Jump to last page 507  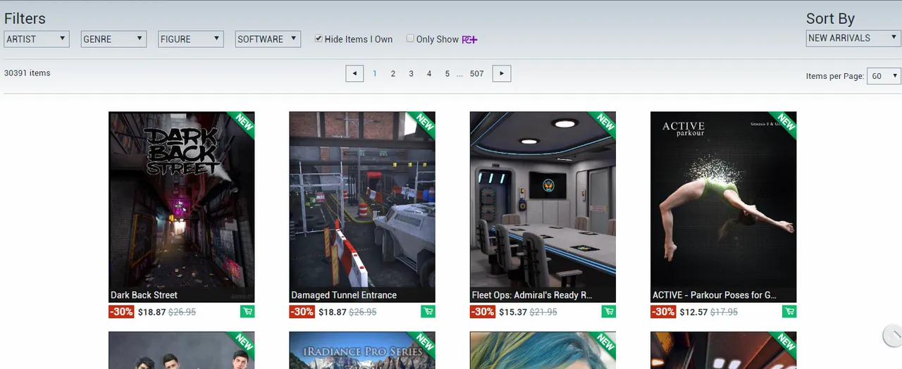pos(477,73)
